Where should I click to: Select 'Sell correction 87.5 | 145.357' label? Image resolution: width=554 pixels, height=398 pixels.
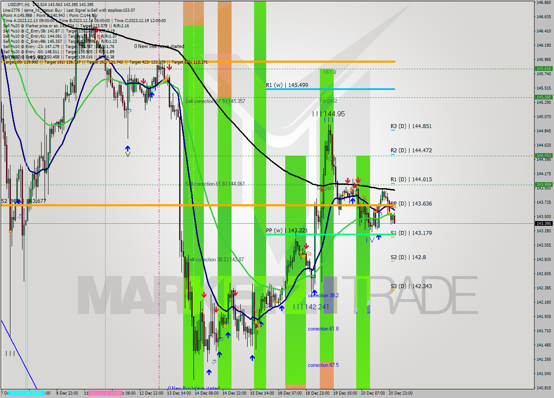[x=215, y=101]
